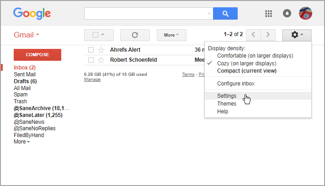Go to the older messages arrow
Viewport: 325px width, 186px height.
pyautogui.click(x=268, y=35)
